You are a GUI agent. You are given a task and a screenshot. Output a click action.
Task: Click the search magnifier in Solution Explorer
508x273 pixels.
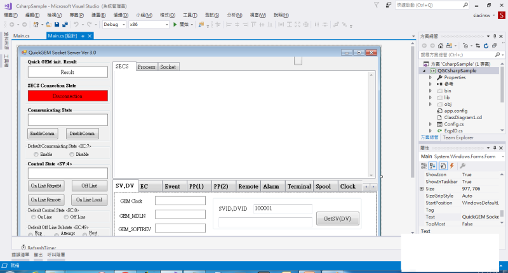[497, 54]
